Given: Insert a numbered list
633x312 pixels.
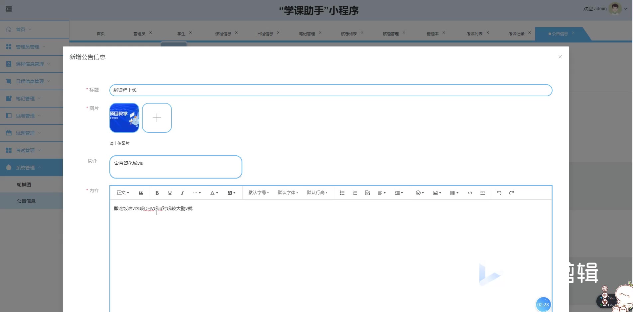Looking at the screenshot, I should point(355,193).
